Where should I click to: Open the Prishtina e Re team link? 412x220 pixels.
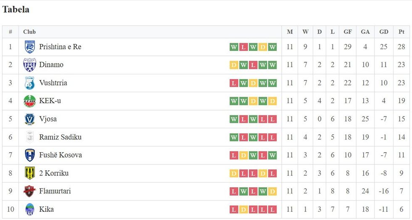60,47
